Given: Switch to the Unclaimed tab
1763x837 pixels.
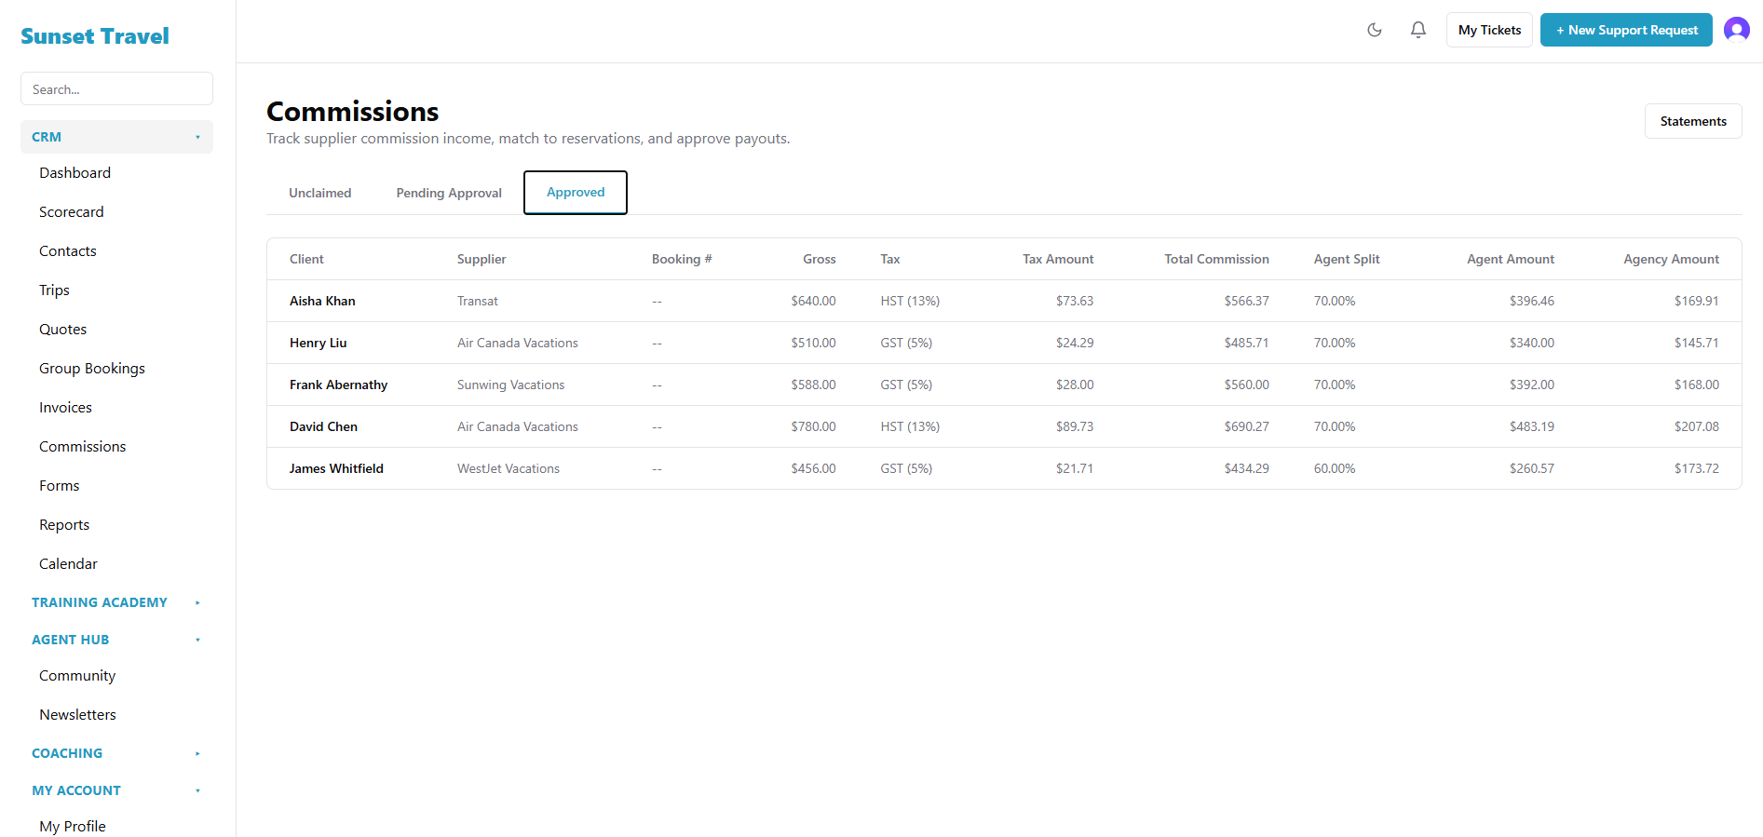Looking at the screenshot, I should click(320, 193).
